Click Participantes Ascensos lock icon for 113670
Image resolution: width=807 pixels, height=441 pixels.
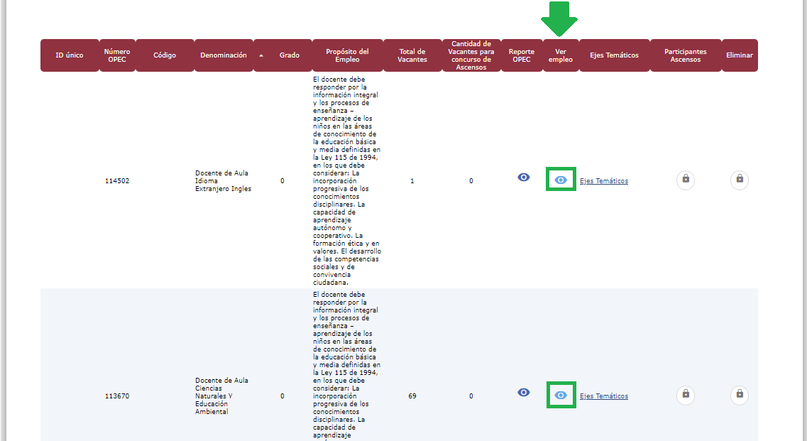click(x=686, y=394)
